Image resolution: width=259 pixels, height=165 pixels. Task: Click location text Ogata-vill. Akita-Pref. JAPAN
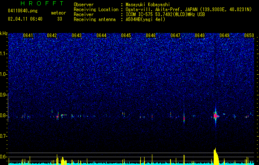pos(161,9)
